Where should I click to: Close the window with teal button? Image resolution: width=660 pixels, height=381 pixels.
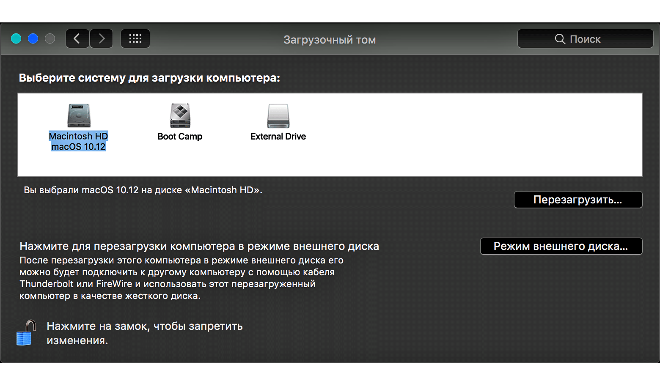pos(16,39)
